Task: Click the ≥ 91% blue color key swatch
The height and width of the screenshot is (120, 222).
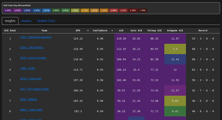Action: (46, 11)
